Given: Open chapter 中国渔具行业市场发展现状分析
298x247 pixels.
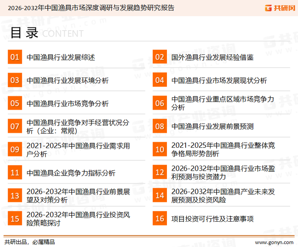Looking at the screenshot, I should (219, 81).
